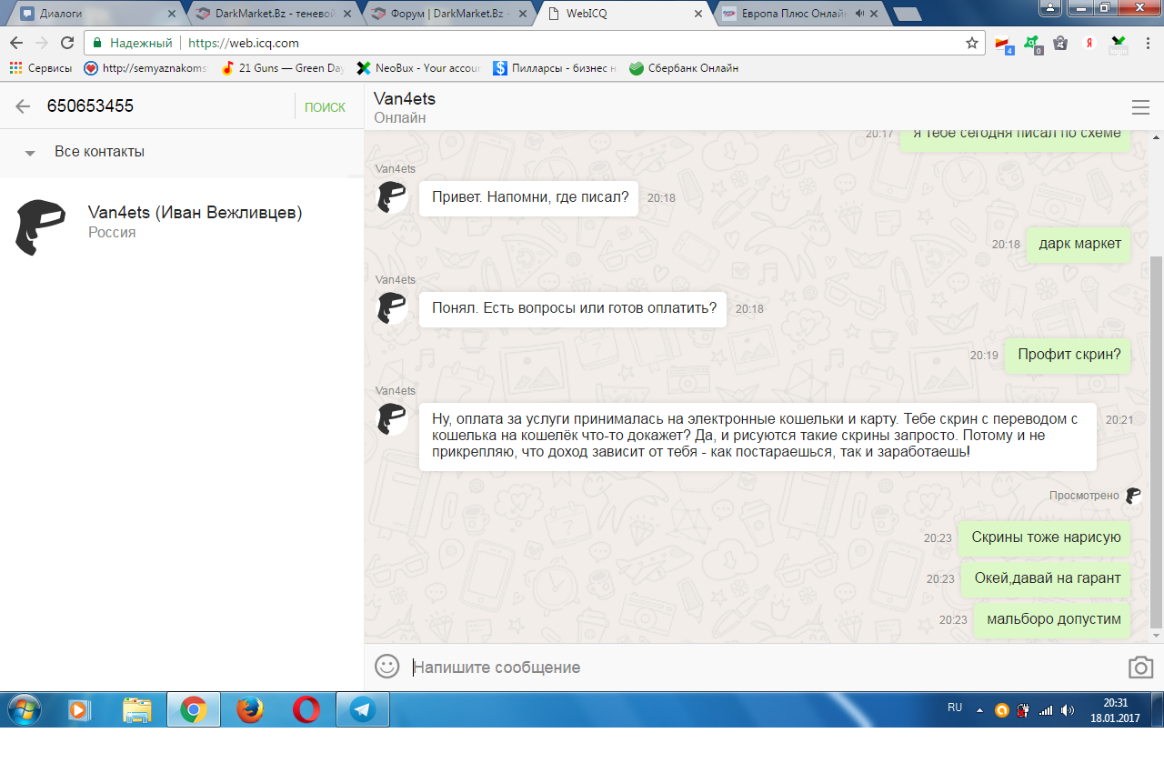Click the "ПОИСК" search button
1164x773 pixels.
point(325,107)
